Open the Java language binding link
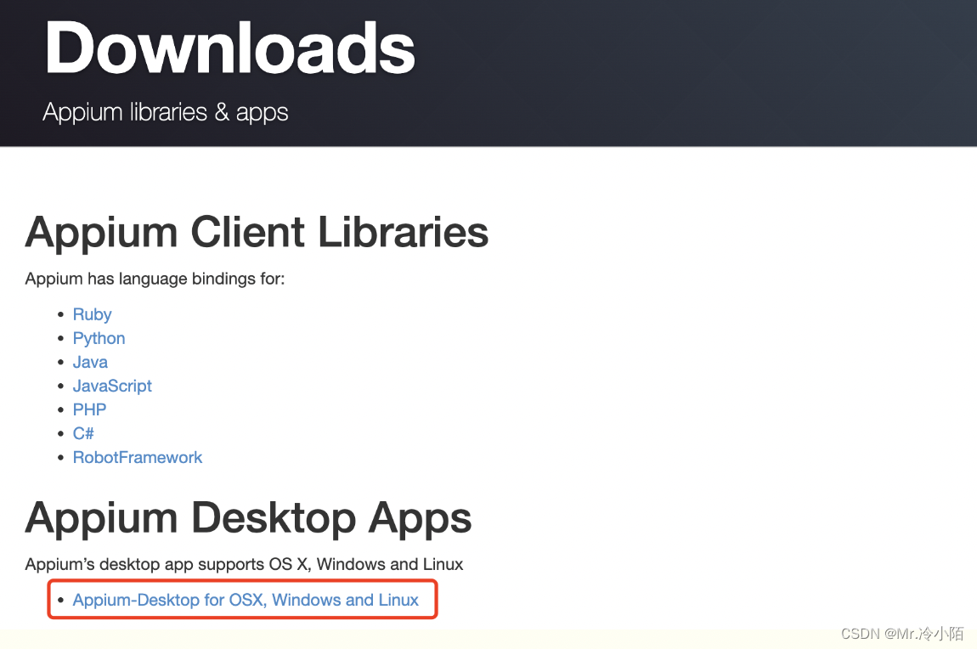Screen dimensions: 977x649 click(x=90, y=362)
